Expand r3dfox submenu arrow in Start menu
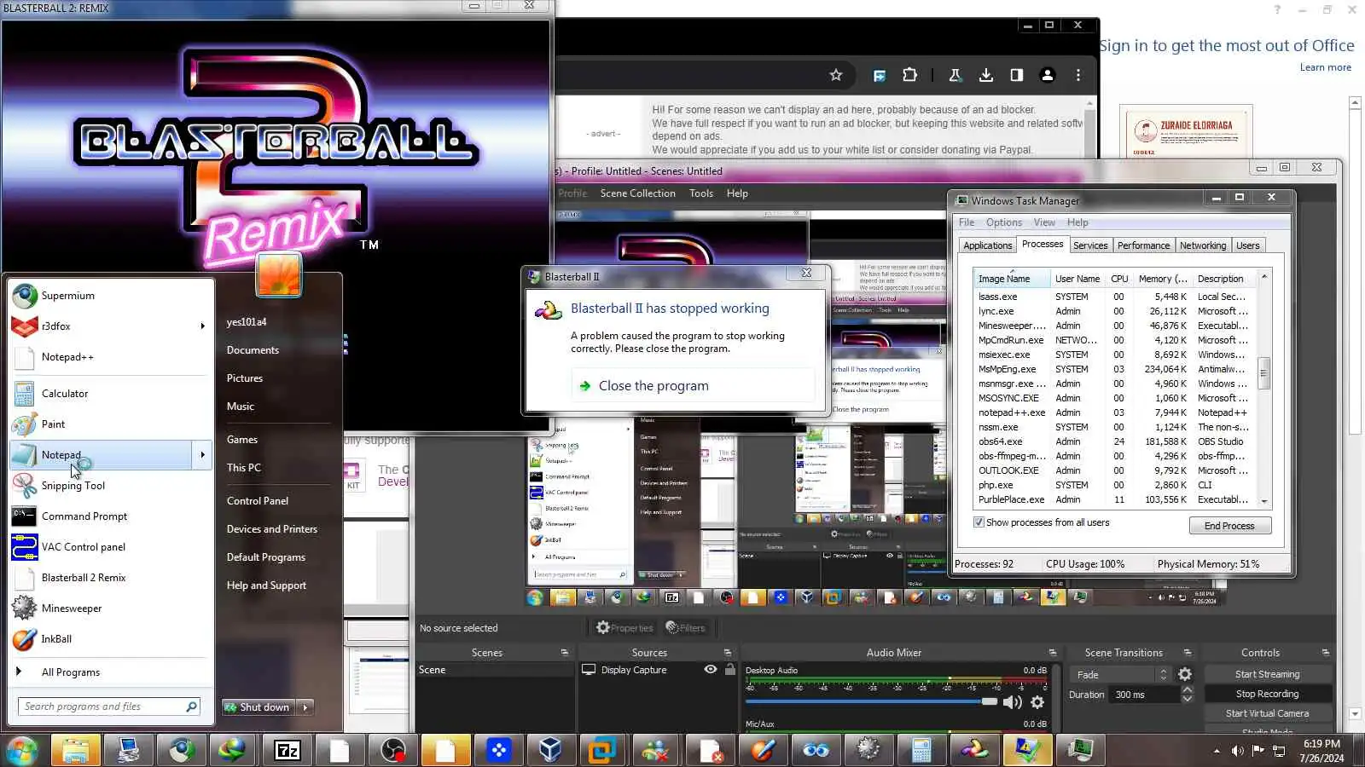Image resolution: width=1365 pixels, height=767 pixels. (x=202, y=326)
